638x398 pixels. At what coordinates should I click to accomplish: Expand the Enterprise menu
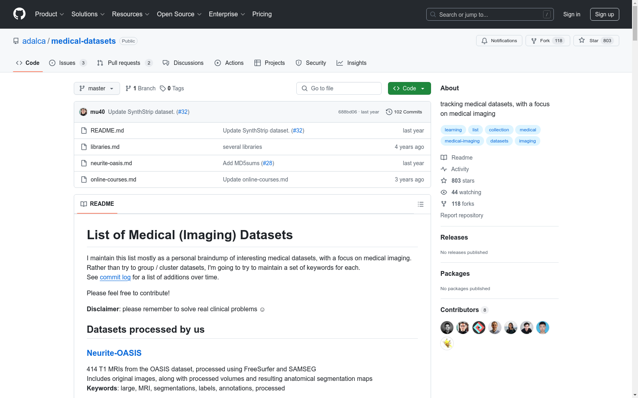[x=227, y=14]
